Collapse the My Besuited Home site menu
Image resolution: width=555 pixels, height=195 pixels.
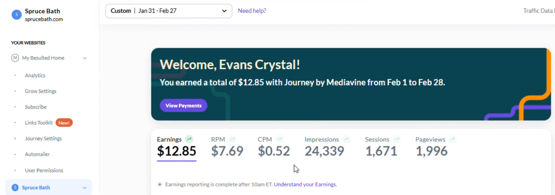pyautogui.click(x=85, y=58)
